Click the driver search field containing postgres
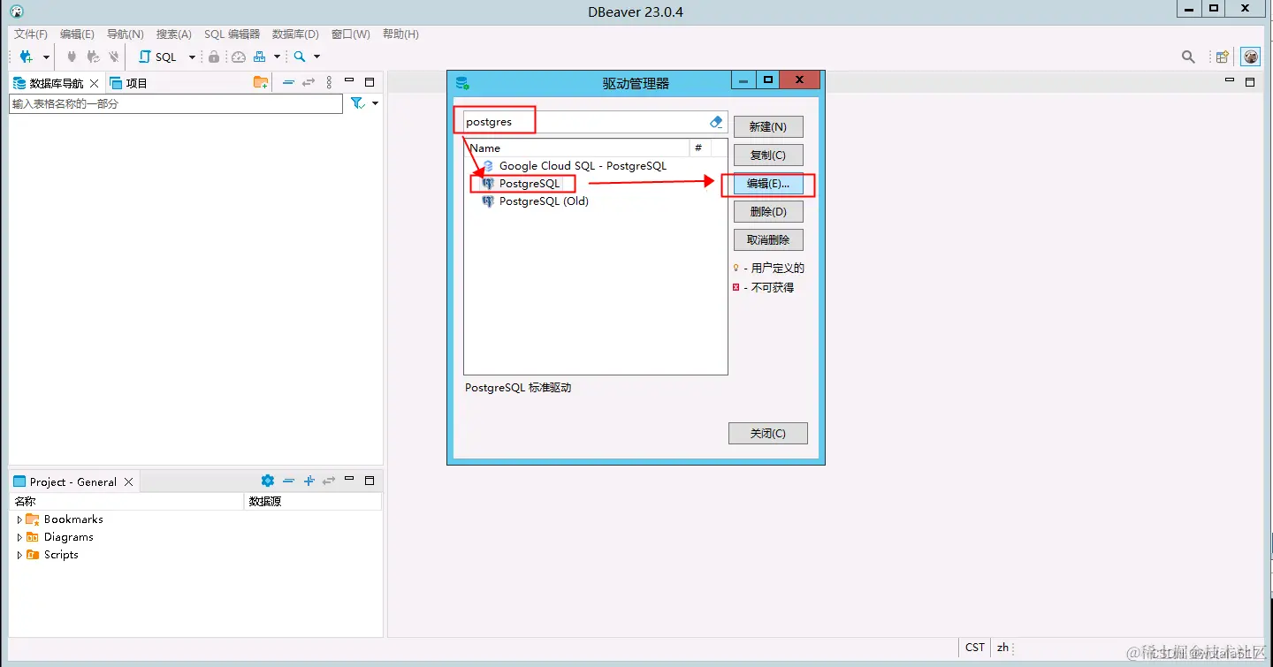Image resolution: width=1273 pixels, height=667 pixels. click(x=595, y=122)
